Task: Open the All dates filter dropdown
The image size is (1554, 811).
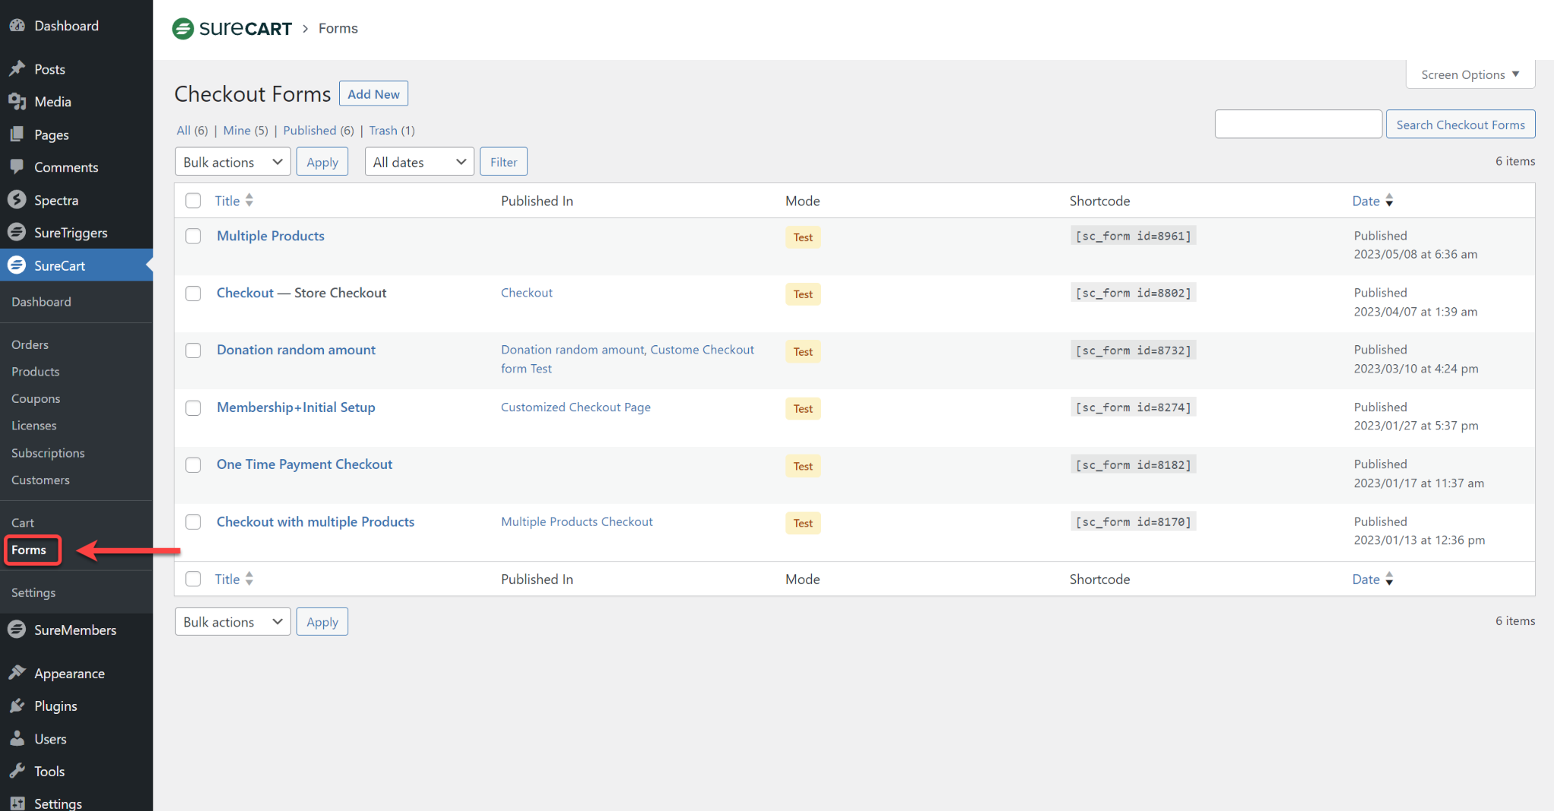Action: (420, 162)
